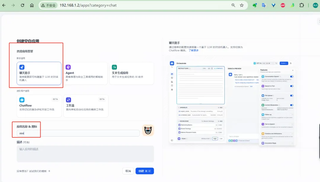Click the robot app icon picker
Screen dimensions: 320x182
(x=148, y=131)
